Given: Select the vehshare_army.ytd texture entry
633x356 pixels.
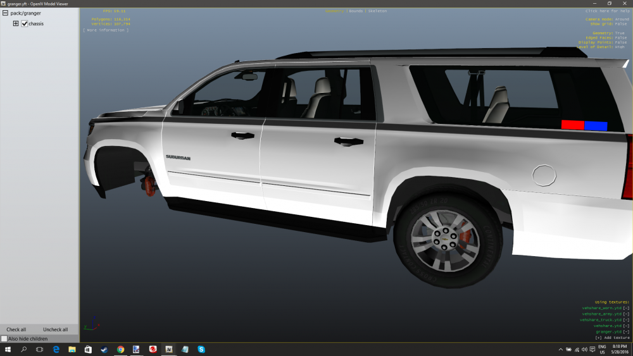Looking at the screenshot, I should [x=601, y=314].
